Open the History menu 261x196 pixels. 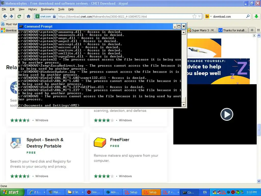33,9
